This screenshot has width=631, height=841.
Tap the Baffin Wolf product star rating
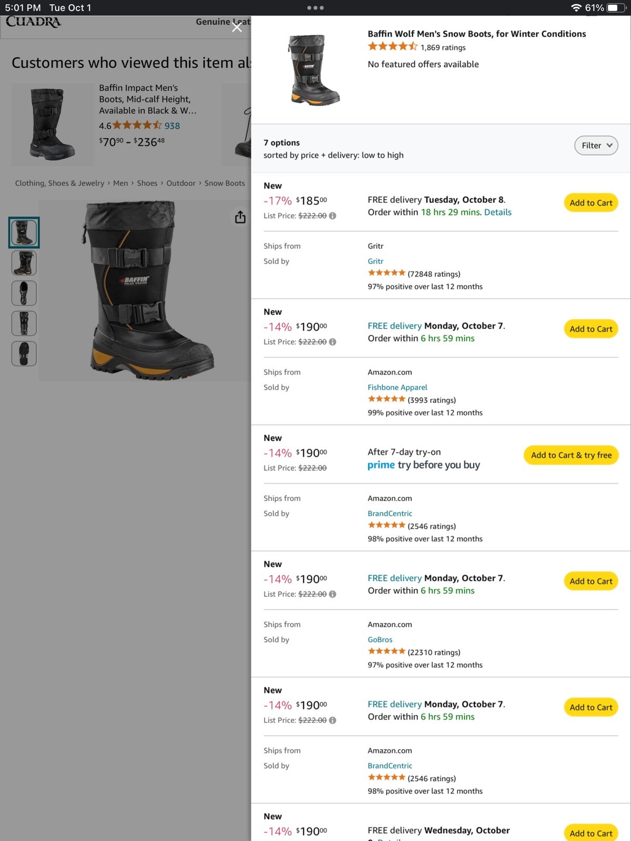(x=392, y=47)
